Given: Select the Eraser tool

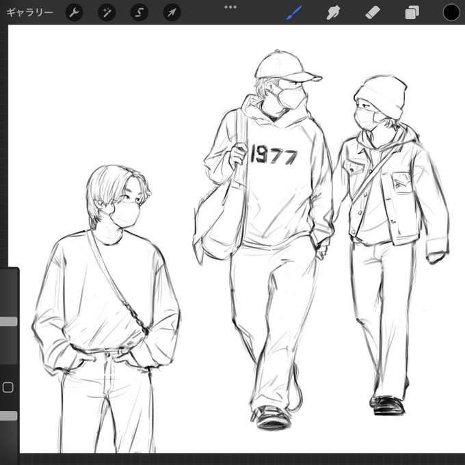Looking at the screenshot, I should 373,13.
